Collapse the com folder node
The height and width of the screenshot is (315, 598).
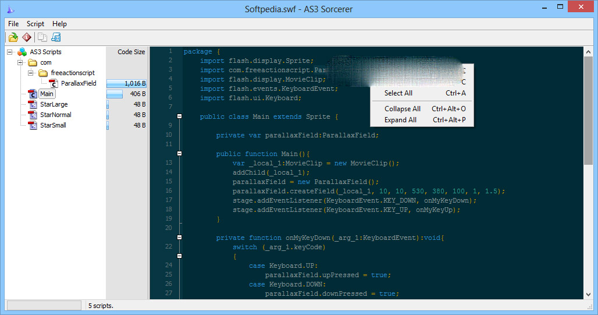coord(20,62)
